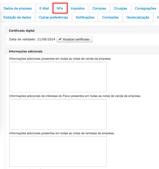Image resolution: width=159 pixels, height=169 pixels.
Task: Open the Dados da empresa tab
Action: click(18, 8)
